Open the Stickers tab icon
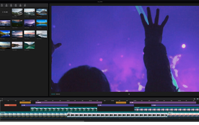 (x=6, y=5)
